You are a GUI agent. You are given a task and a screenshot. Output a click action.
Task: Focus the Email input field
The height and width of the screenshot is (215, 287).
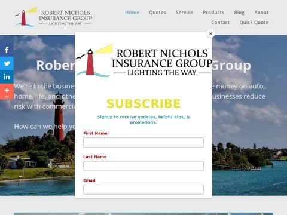point(143,189)
